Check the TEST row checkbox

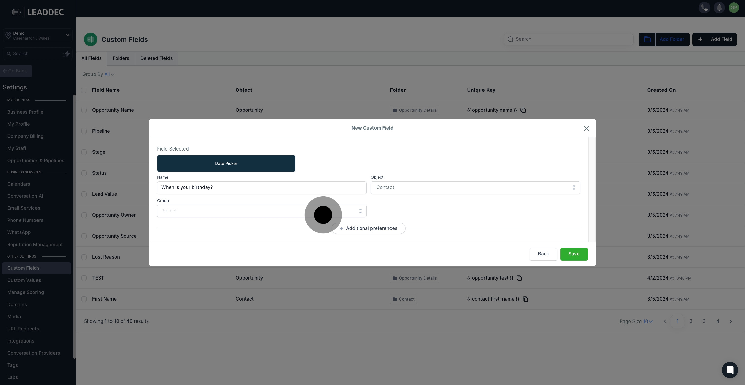tap(84, 278)
